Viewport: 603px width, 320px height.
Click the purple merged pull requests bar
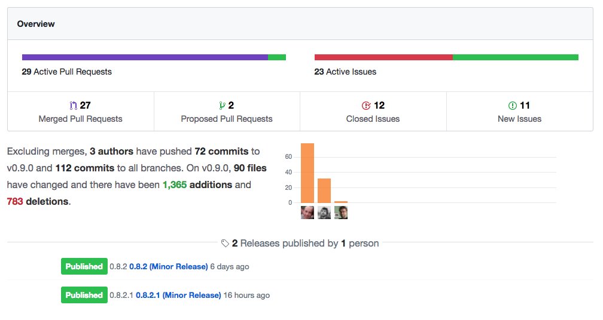coord(145,57)
